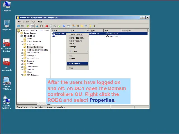
Task: Expand the Managers OU node
Action: pyautogui.click(x=22, y=56)
